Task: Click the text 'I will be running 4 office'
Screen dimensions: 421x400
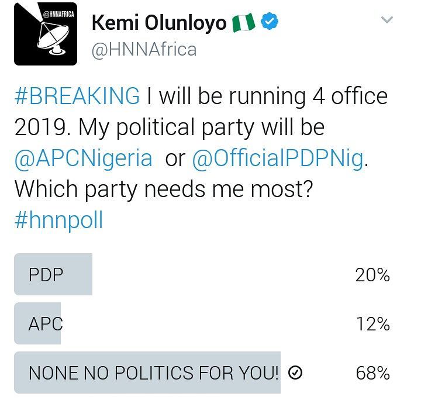Action: click(x=267, y=96)
